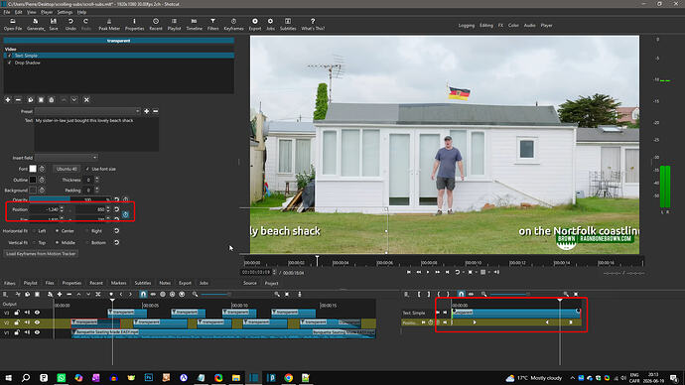Click the Export toolbar icon
This screenshot has width=685, height=385.
point(255,25)
